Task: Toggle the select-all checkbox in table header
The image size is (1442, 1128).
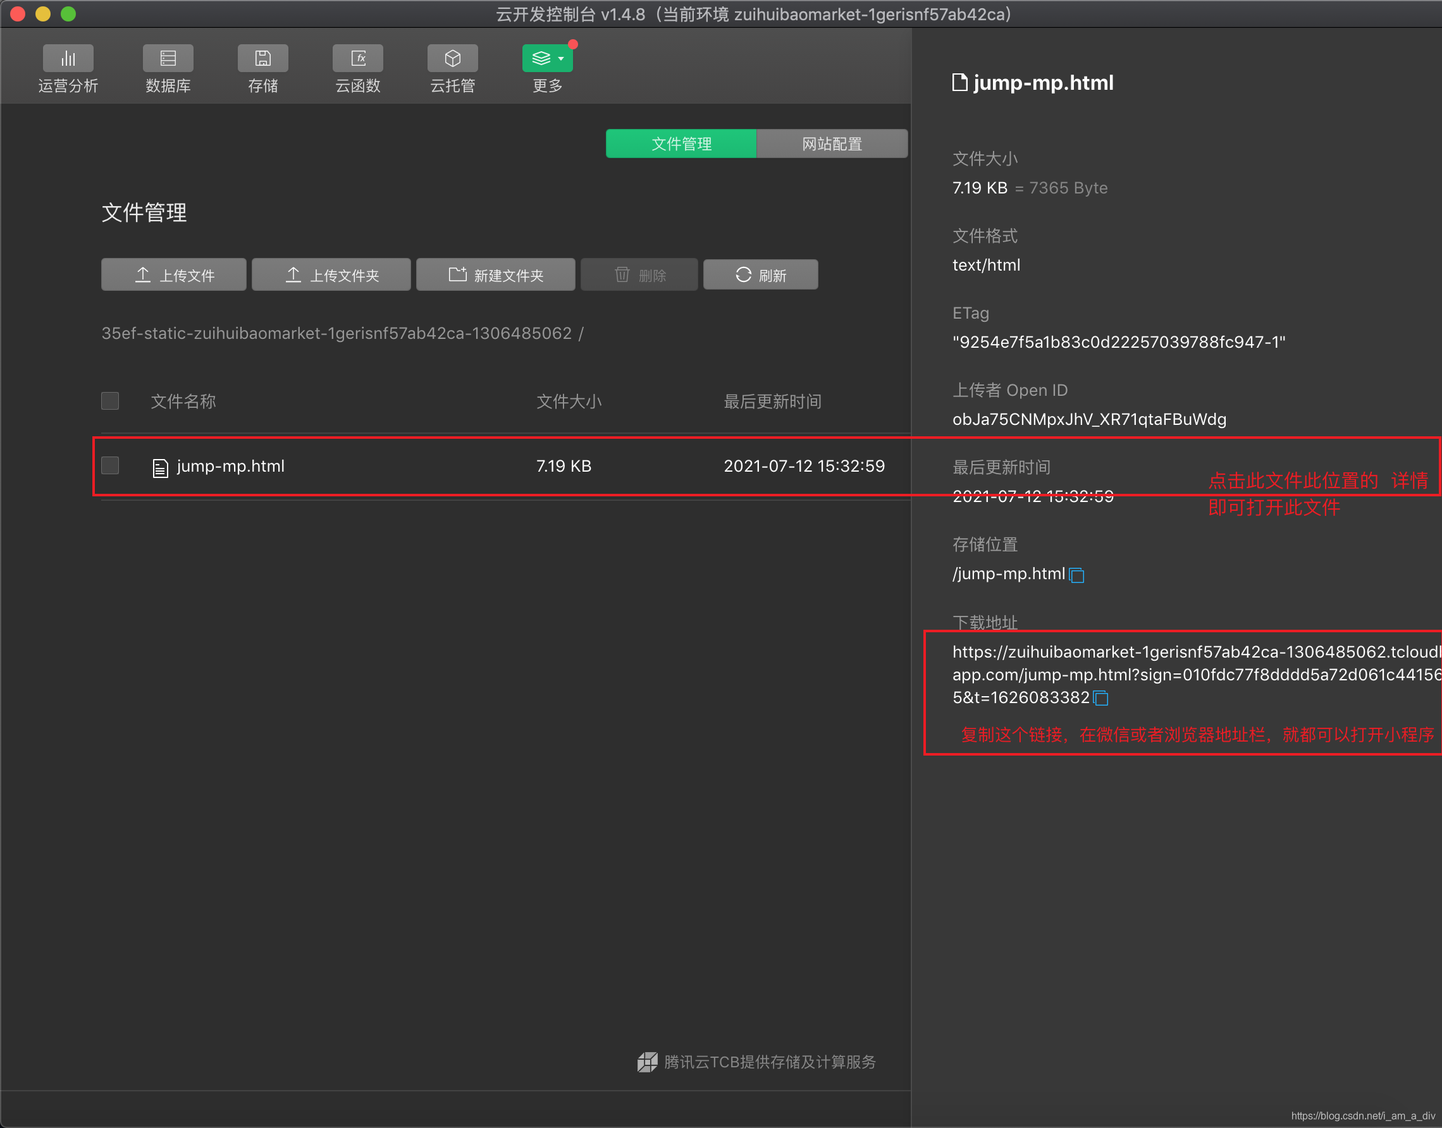Action: coord(110,401)
